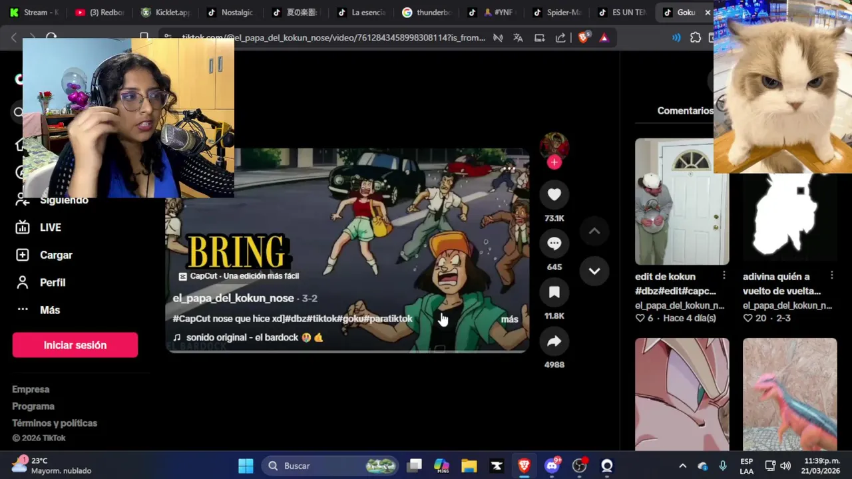Click the translate page icon in address bar
852x479 pixels.
(518, 38)
